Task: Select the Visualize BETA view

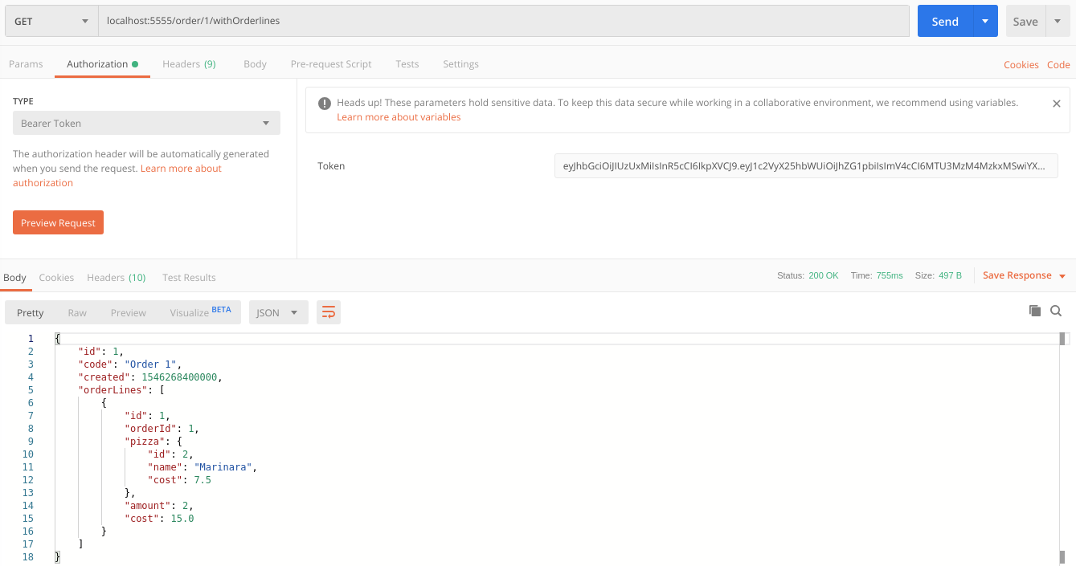Action: (x=200, y=313)
